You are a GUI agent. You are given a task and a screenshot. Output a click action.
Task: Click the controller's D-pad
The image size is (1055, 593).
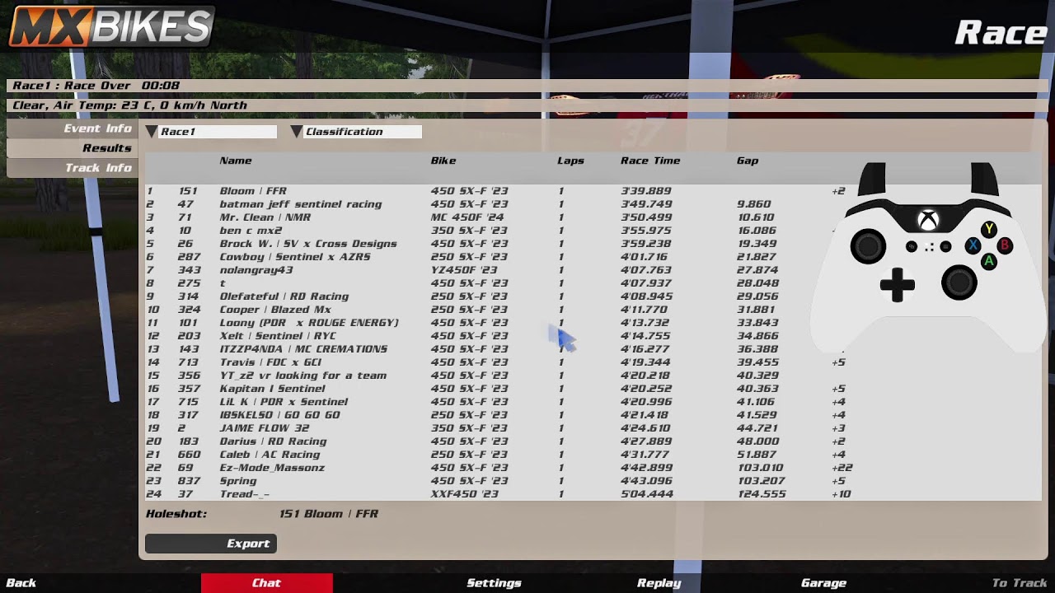(897, 286)
